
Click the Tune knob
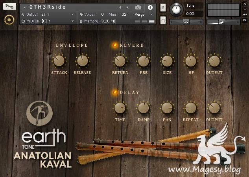(176, 9)
